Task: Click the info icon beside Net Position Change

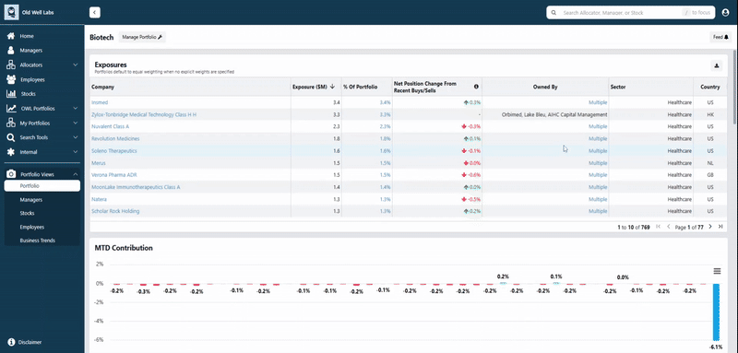Action: (x=476, y=87)
